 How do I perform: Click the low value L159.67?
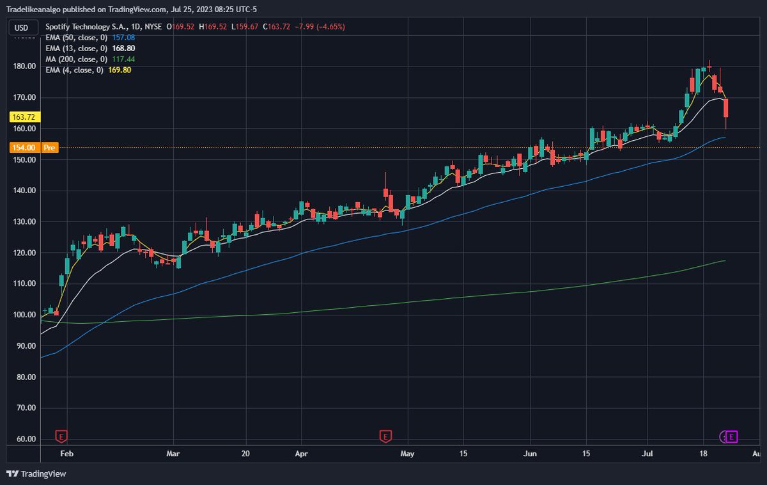click(245, 27)
